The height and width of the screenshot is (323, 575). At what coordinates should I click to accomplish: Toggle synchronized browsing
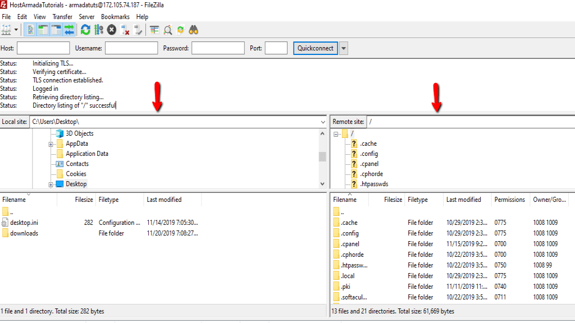(180, 29)
